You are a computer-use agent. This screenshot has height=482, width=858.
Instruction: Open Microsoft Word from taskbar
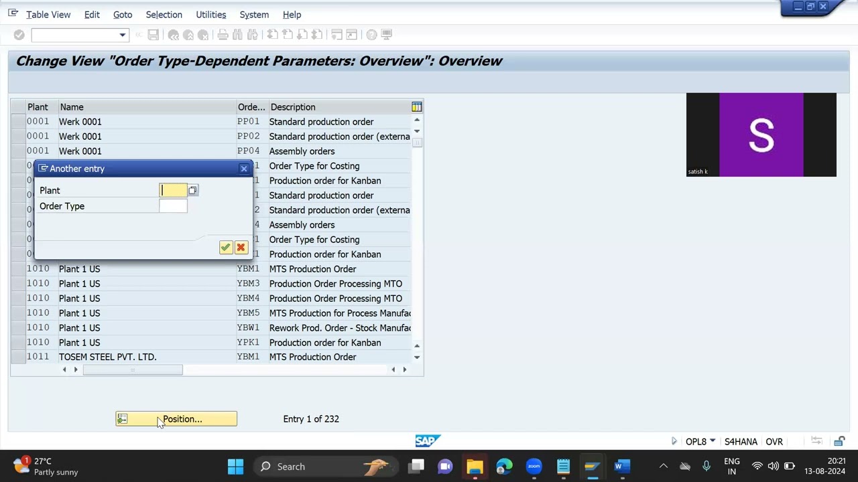tap(622, 467)
